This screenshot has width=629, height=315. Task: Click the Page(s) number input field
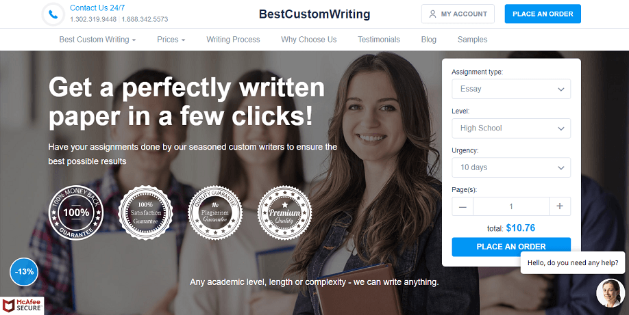[511, 206]
